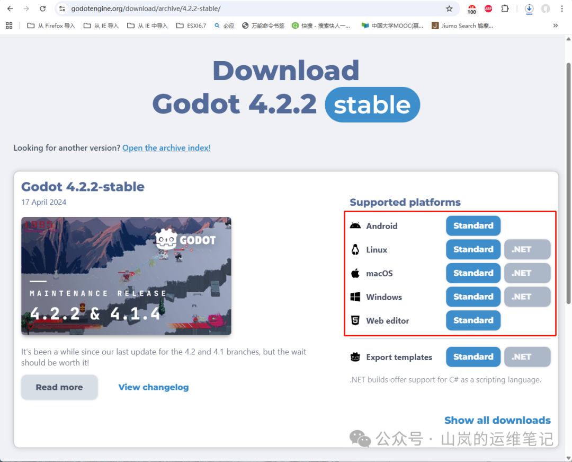Select the ESXI6.7 bookmark
This screenshot has height=462, width=572.
191,25
